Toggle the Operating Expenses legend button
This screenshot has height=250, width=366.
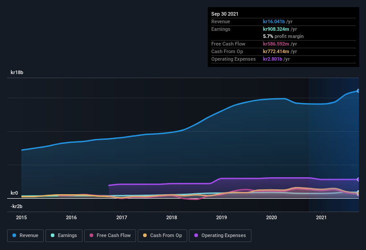pos(220,236)
